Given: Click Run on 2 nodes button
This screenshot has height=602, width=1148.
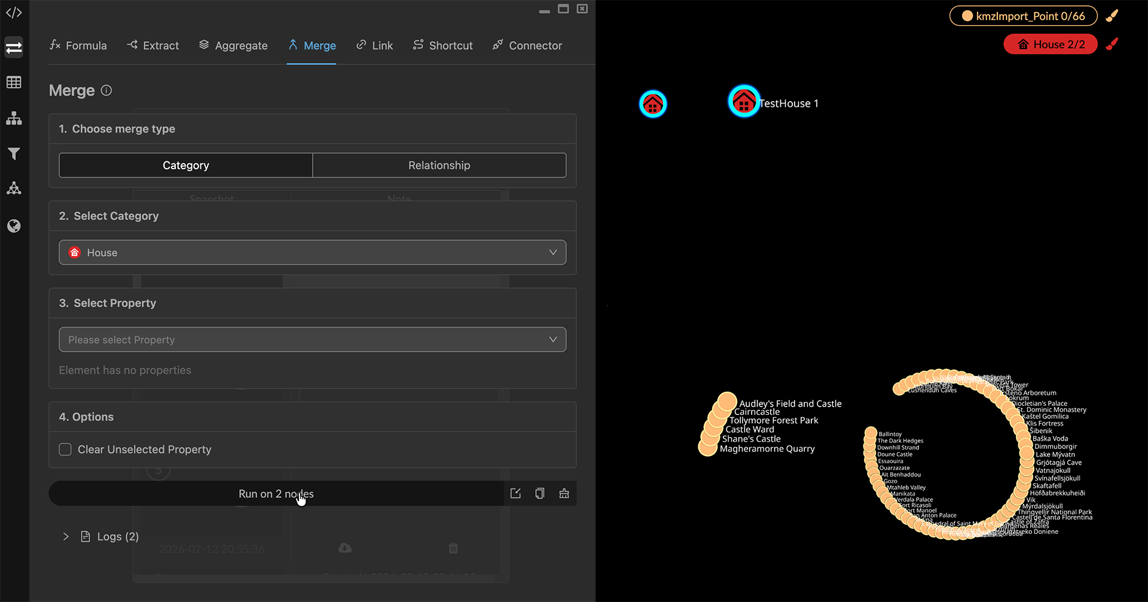Looking at the screenshot, I should [x=276, y=494].
